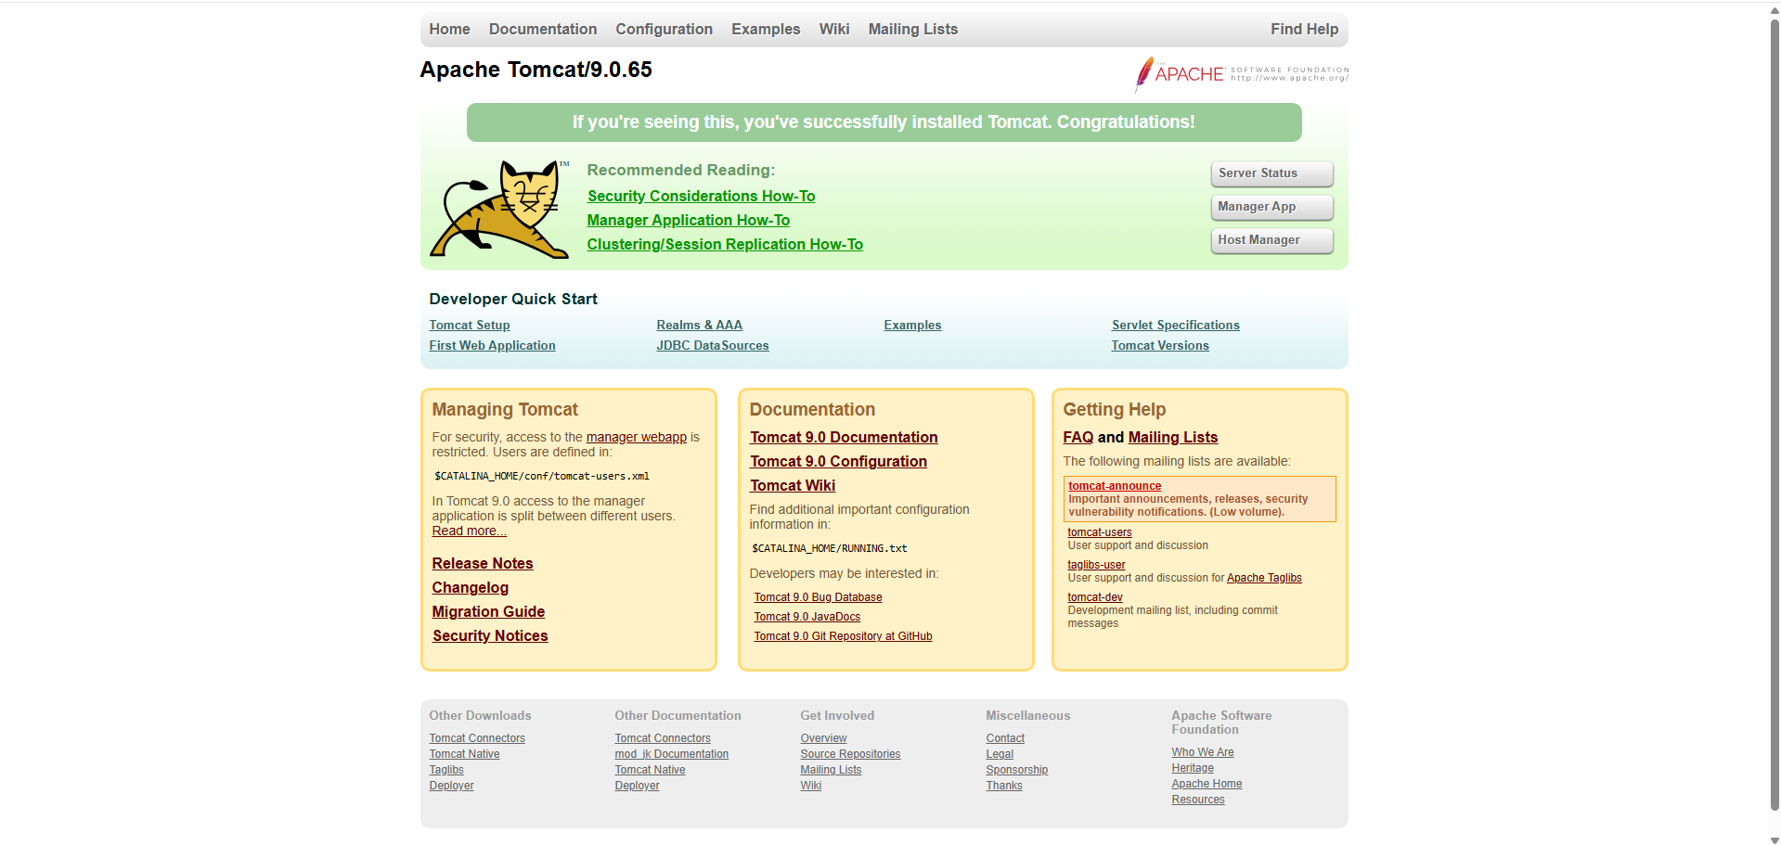The height and width of the screenshot is (845, 1781).
Task: Open Deployer under Other Downloads
Action: 451,787
